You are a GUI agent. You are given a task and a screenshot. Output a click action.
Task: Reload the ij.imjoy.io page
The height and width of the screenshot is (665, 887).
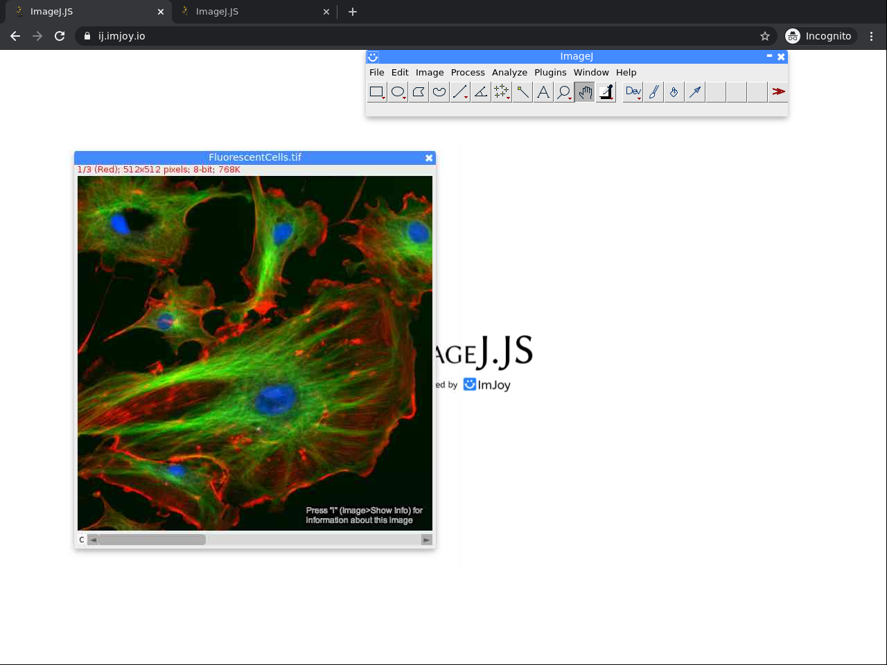click(60, 36)
